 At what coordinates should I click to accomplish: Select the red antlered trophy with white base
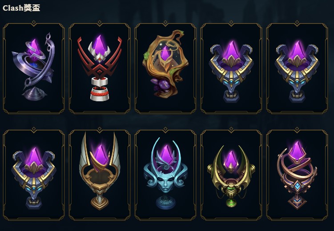[x=100, y=68]
